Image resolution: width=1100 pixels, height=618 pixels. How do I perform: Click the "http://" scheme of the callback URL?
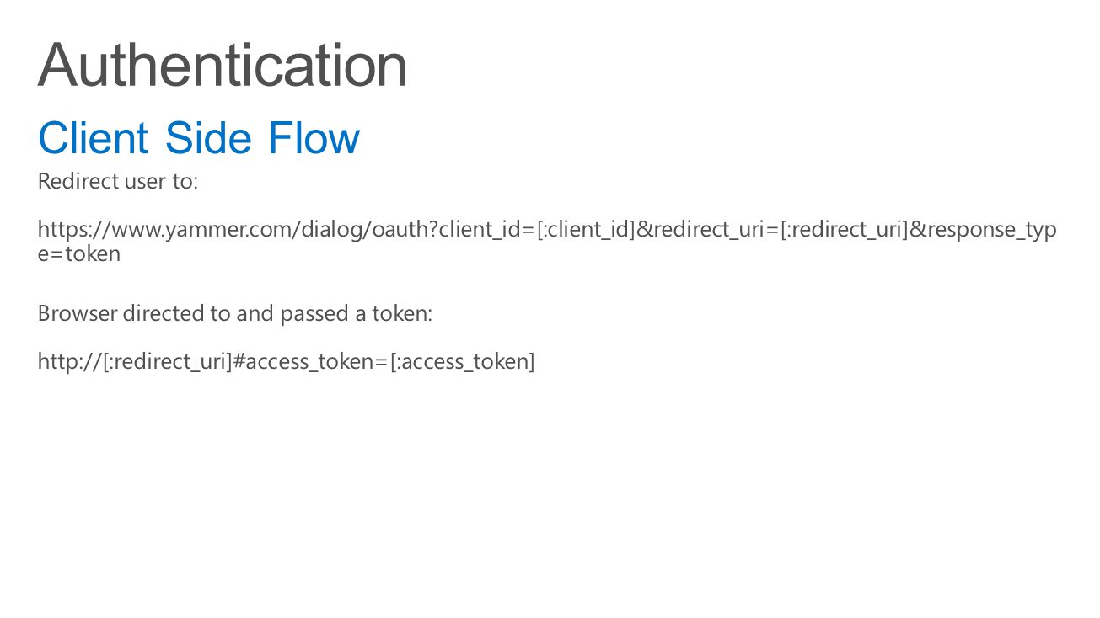[x=69, y=362]
